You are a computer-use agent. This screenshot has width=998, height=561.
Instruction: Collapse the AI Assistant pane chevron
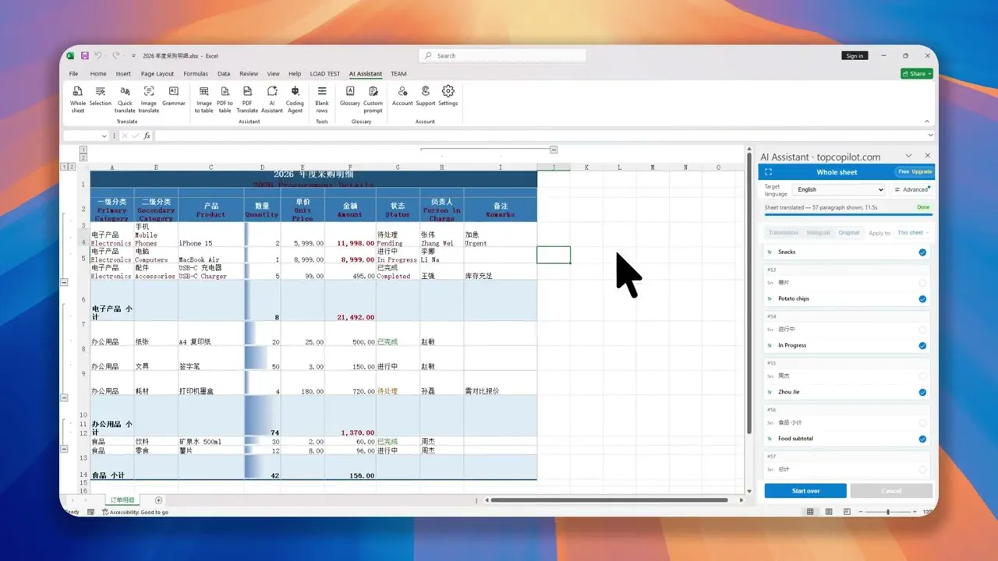[910, 157]
